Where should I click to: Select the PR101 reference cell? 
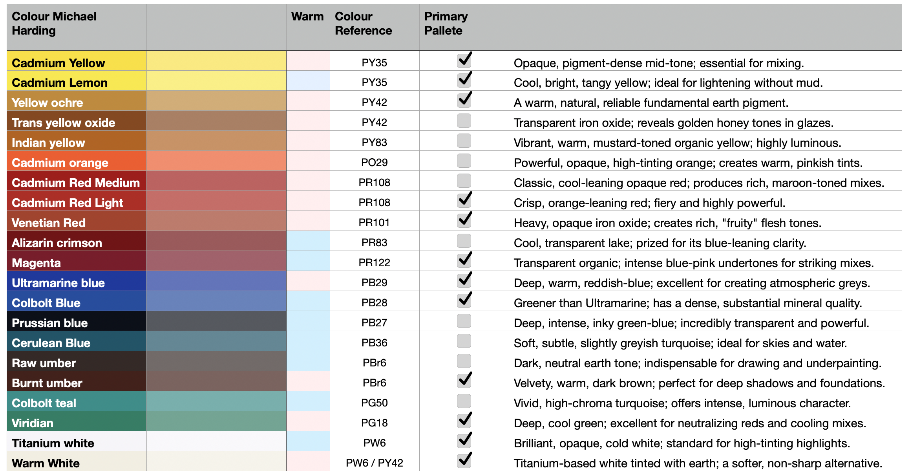tap(375, 221)
